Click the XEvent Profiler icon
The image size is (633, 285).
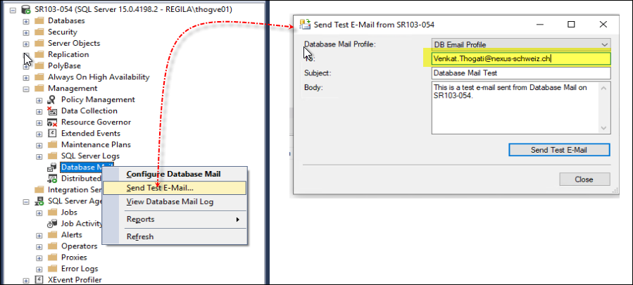click(x=39, y=280)
